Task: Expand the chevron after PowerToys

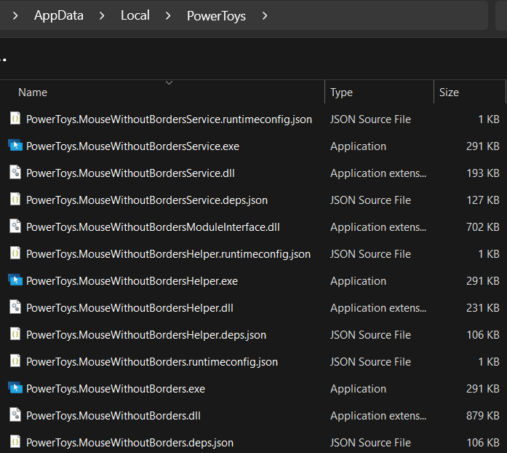Action: click(265, 15)
